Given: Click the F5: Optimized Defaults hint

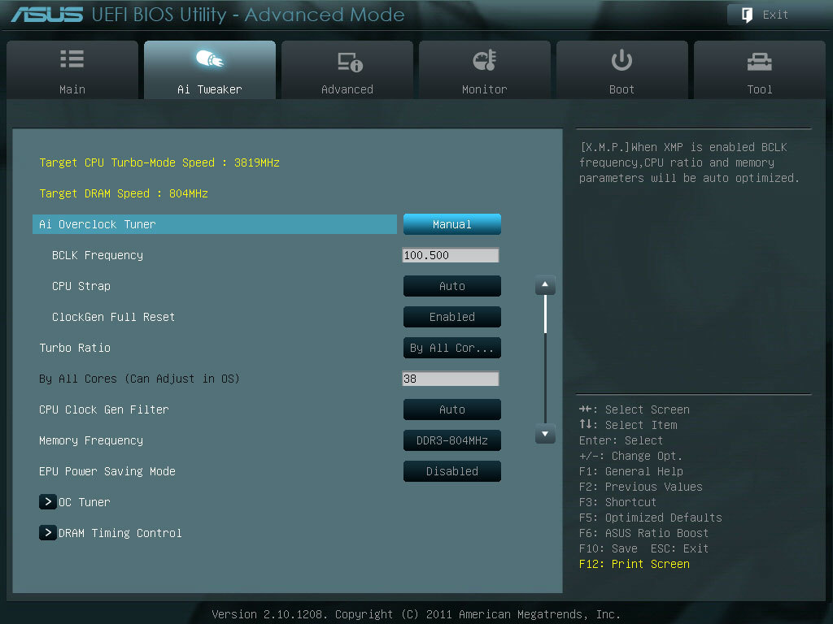Looking at the screenshot, I should point(651,518).
